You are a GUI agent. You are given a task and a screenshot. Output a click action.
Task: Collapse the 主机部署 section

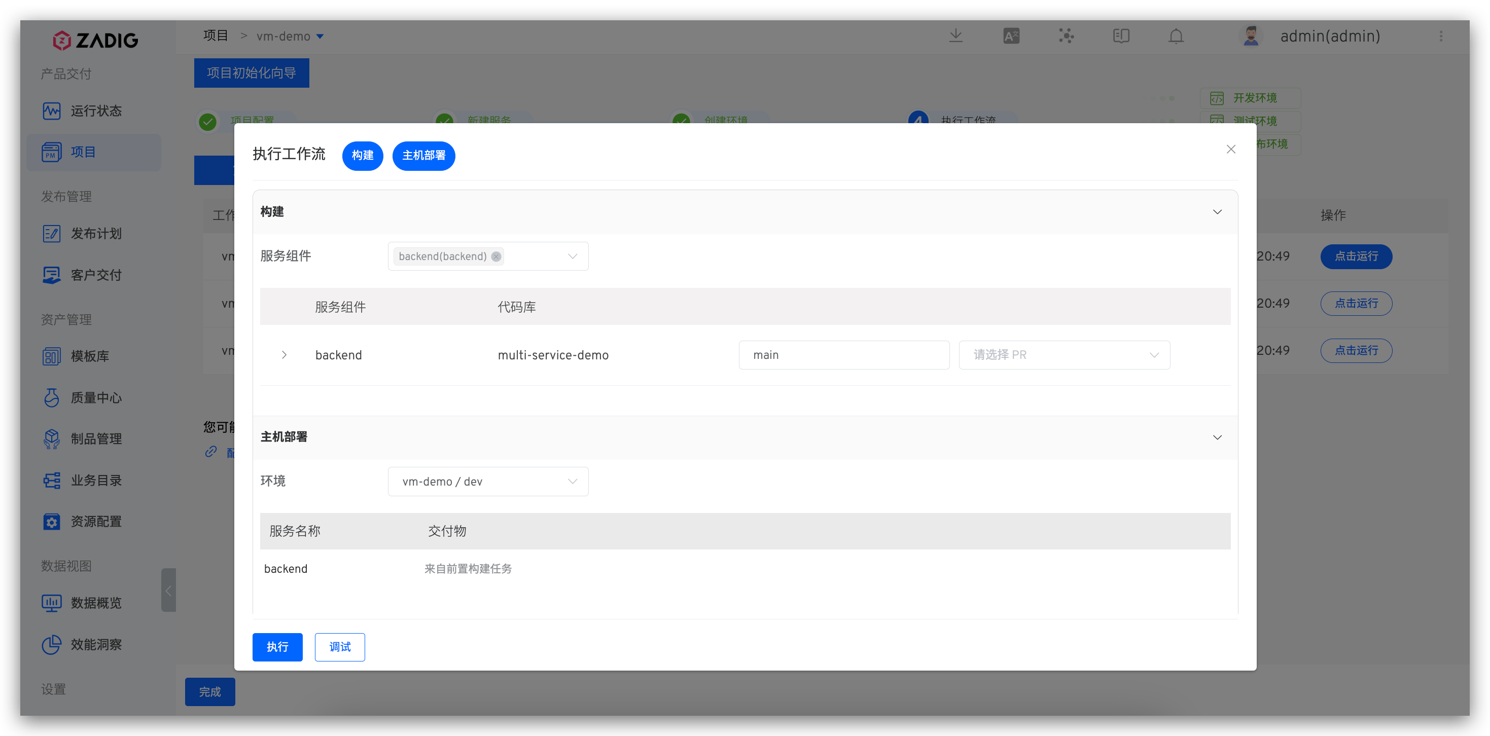(1217, 437)
